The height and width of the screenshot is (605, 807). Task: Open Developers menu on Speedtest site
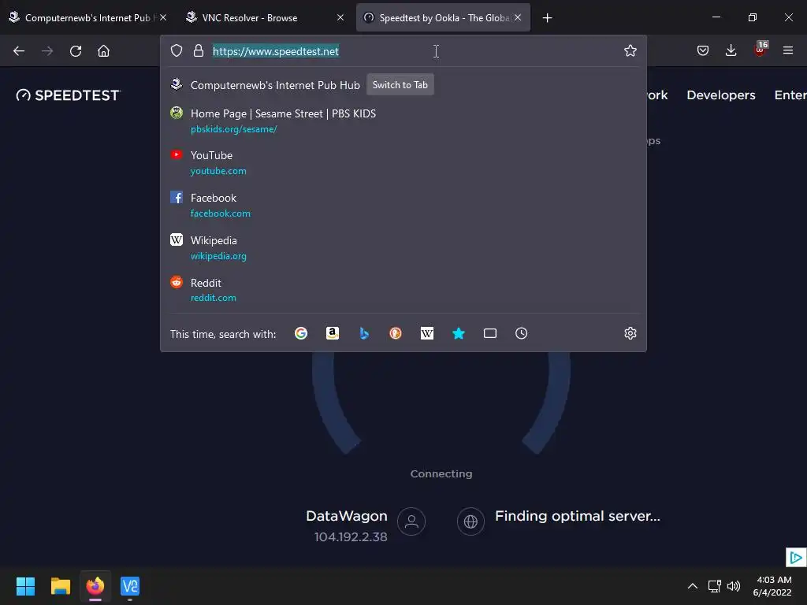pos(720,95)
